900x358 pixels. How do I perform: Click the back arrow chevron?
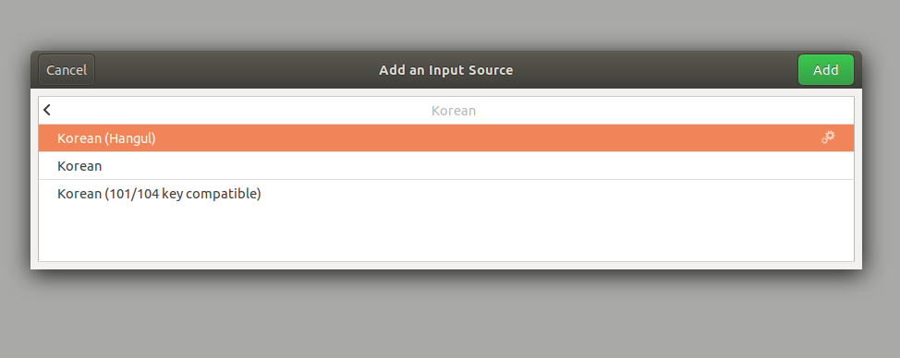pyautogui.click(x=47, y=110)
